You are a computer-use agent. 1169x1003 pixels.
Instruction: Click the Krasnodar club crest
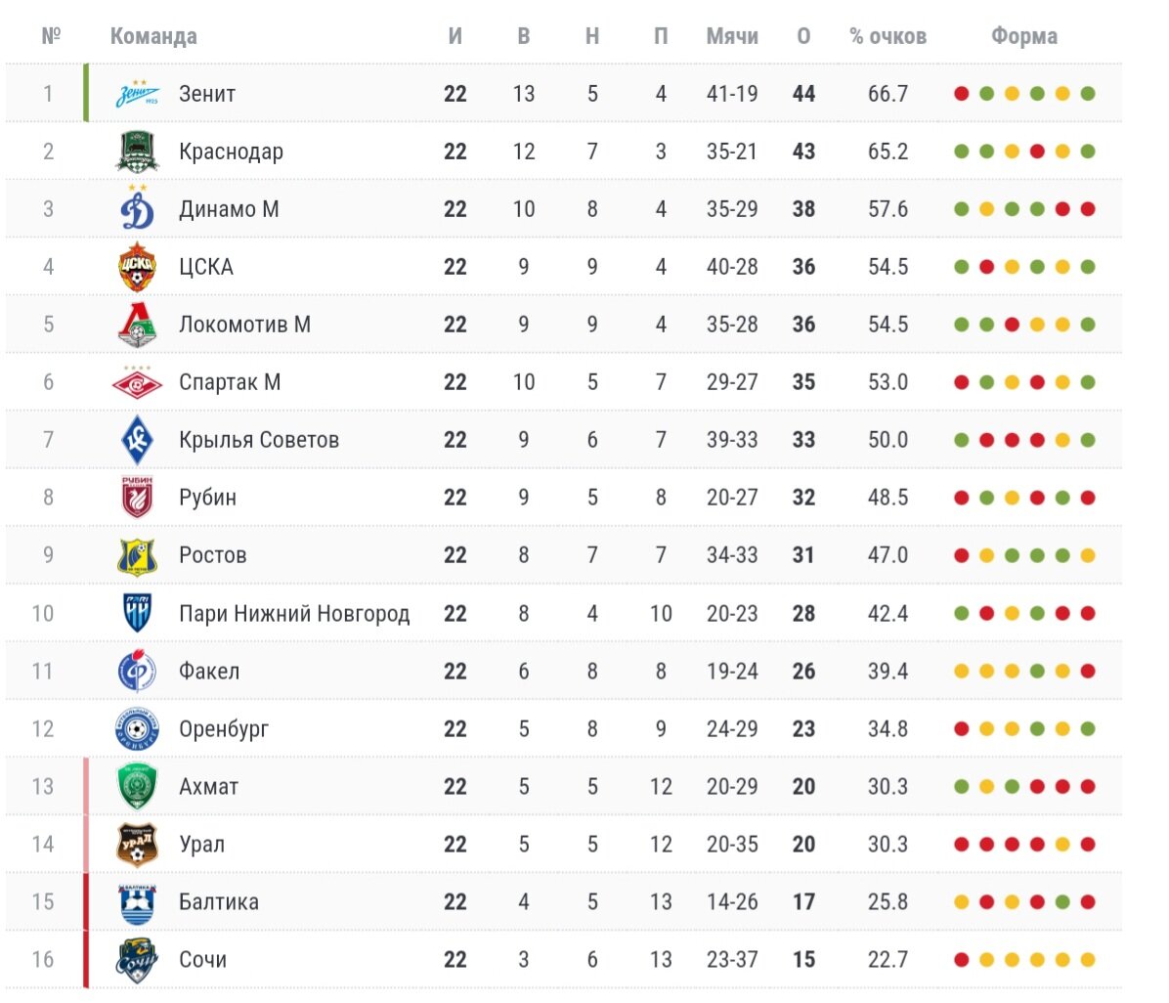[x=137, y=152]
